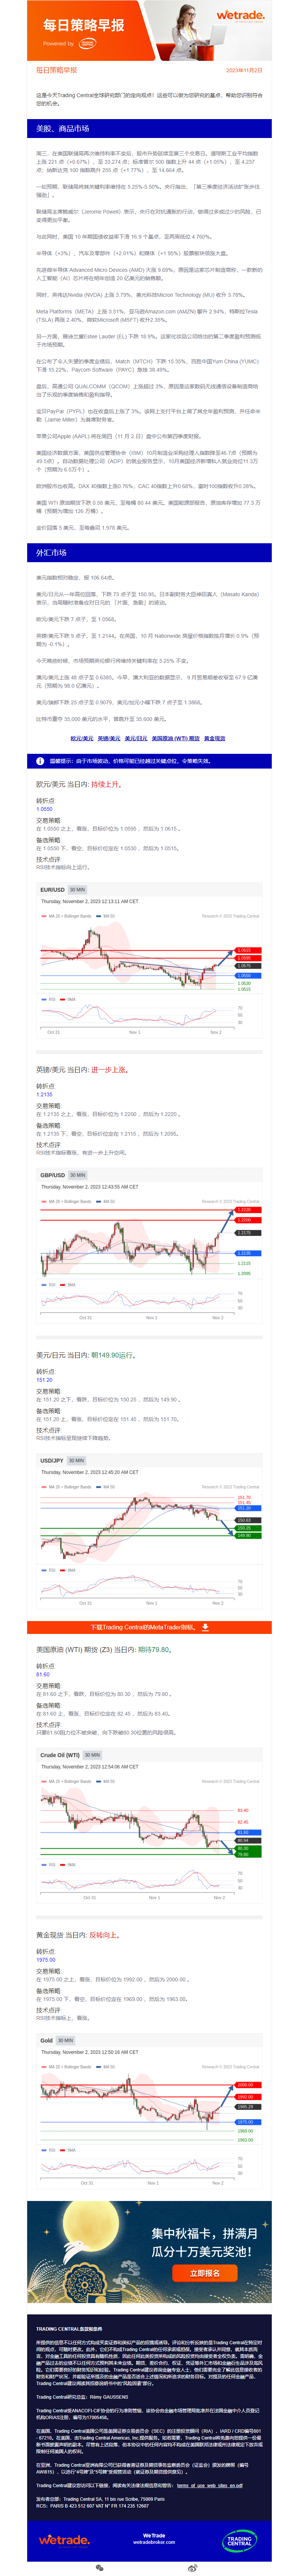Click the mid-autumn prize promotion banner headline
The image size is (291, 2576).
(204, 2242)
